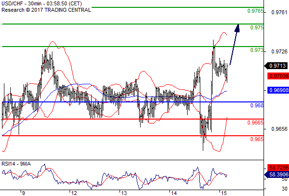The width and height of the screenshot is (289, 196).
Task: Select the 0.9765 green resistance label
Action: pos(255,11)
